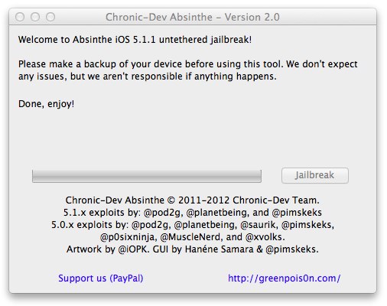The width and height of the screenshot is (387, 306).
Task: Click the @saurik credit name
Action: [x=259, y=225]
